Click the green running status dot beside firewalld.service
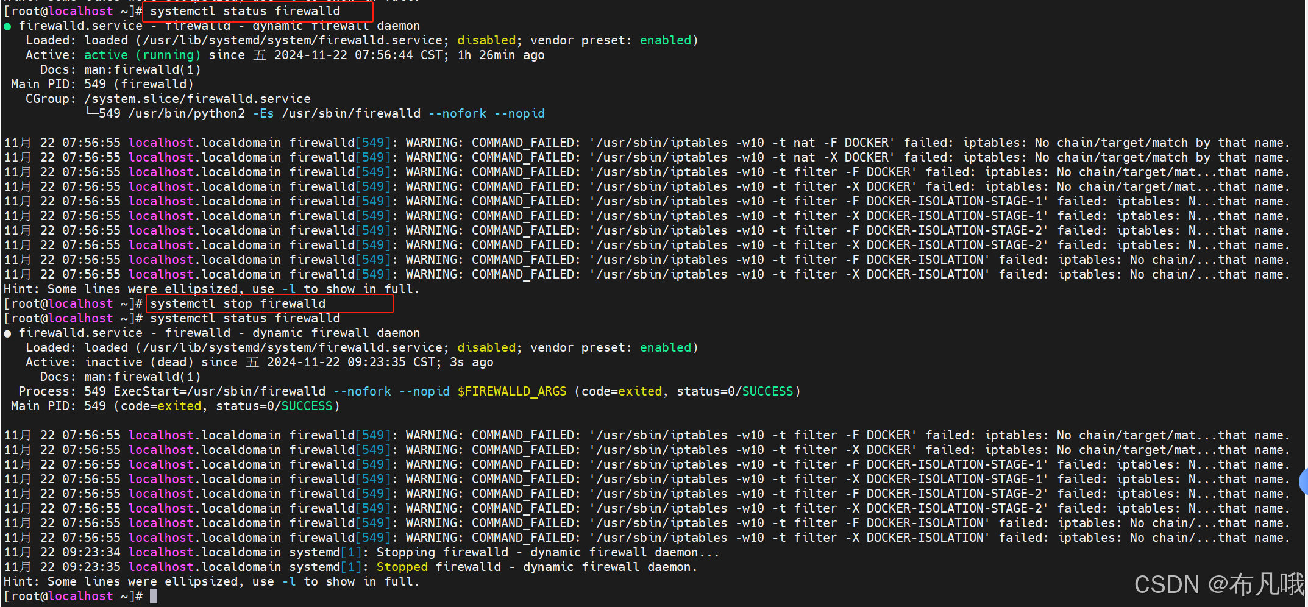The image size is (1308, 607). (8, 26)
